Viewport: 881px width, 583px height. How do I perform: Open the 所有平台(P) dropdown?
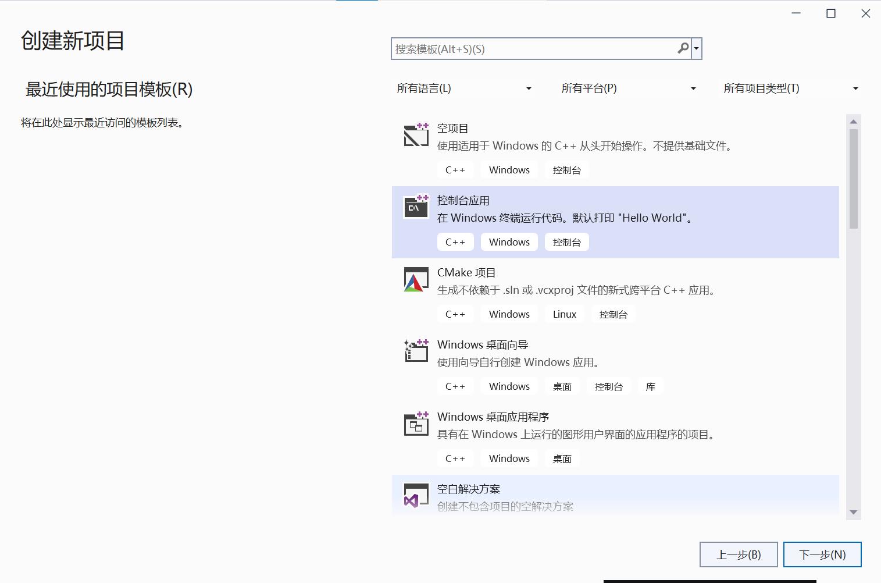629,88
